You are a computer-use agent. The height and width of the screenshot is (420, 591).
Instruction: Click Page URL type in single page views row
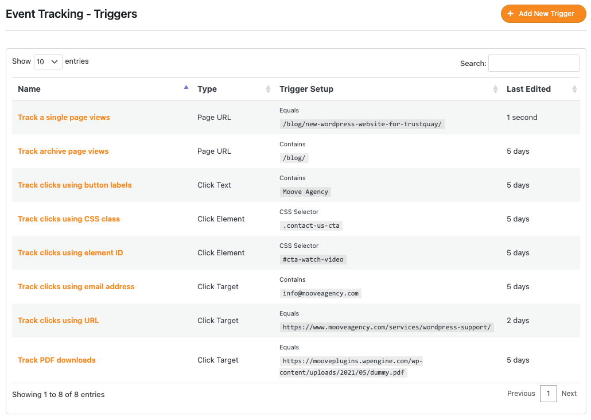click(214, 117)
